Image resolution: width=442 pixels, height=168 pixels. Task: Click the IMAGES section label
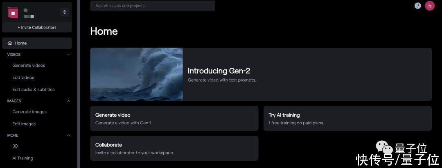click(x=14, y=101)
